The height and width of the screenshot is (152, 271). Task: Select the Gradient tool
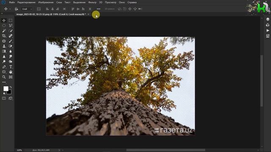tap(4, 52)
